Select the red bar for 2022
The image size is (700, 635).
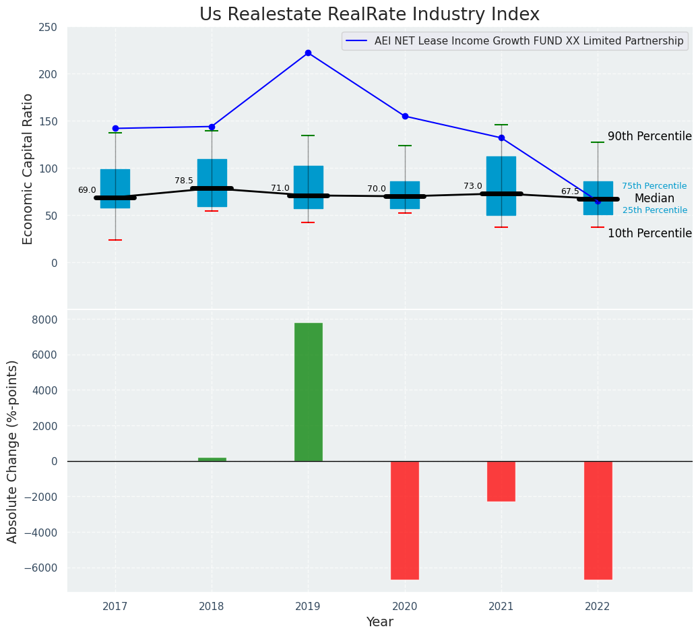[598, 520]
